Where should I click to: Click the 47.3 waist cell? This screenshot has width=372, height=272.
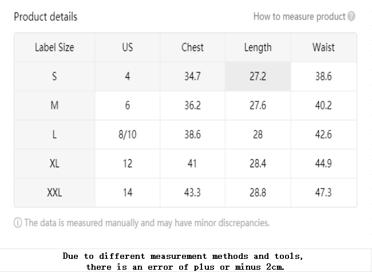[x=323, y=192]
